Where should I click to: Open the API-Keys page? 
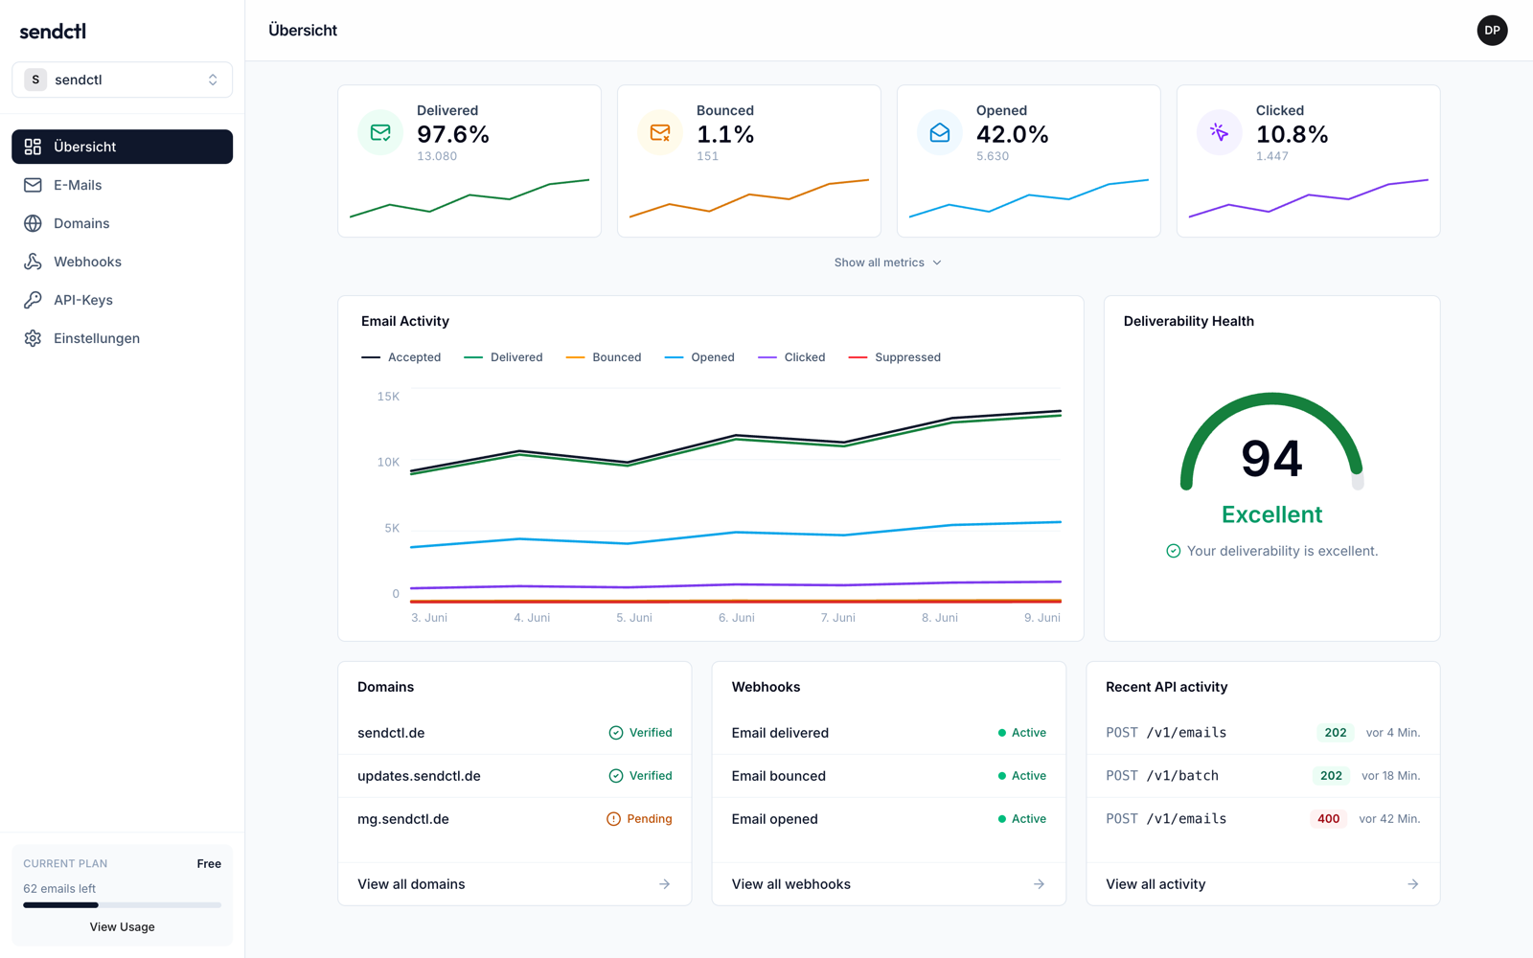click(122, 300)
